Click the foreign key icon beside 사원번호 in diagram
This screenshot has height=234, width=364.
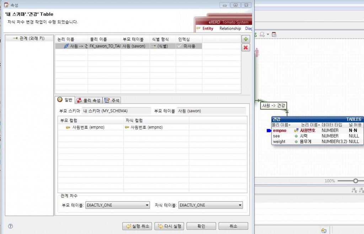pos(296,131)
